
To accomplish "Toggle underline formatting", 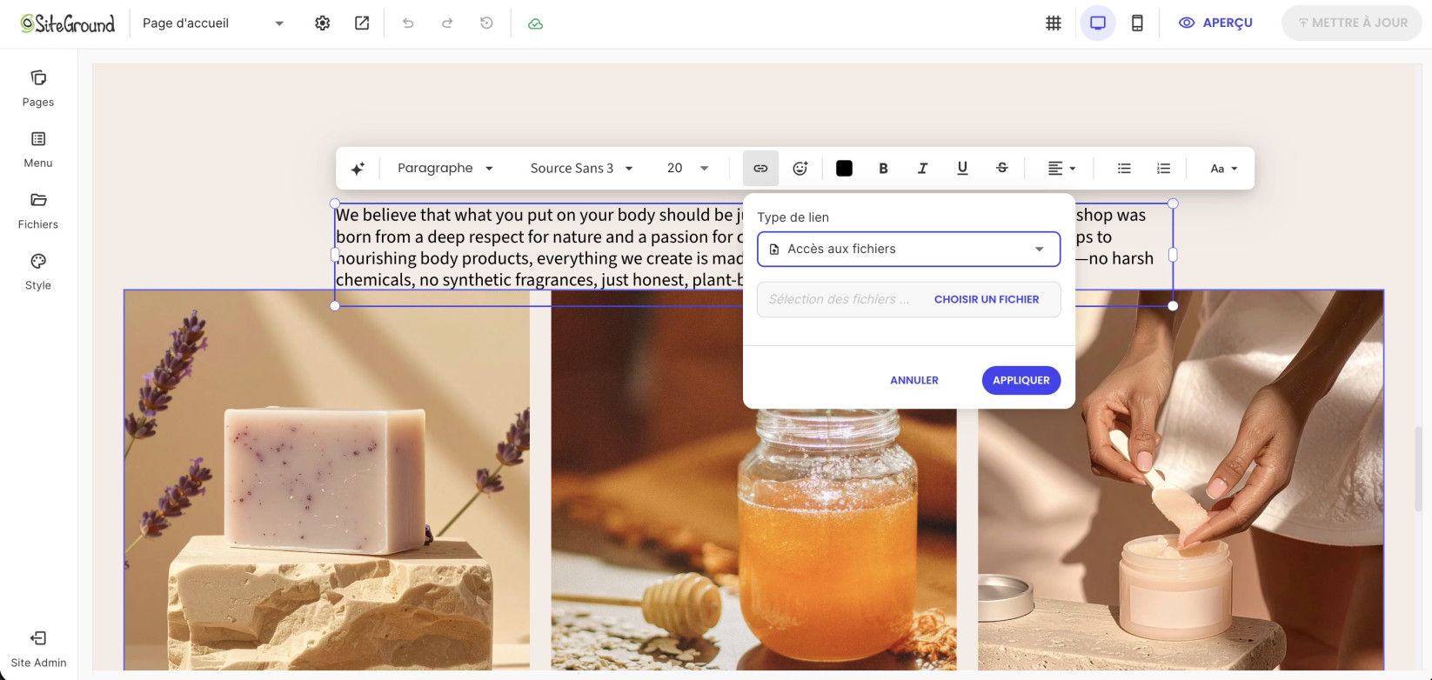I will click(962, 169).
